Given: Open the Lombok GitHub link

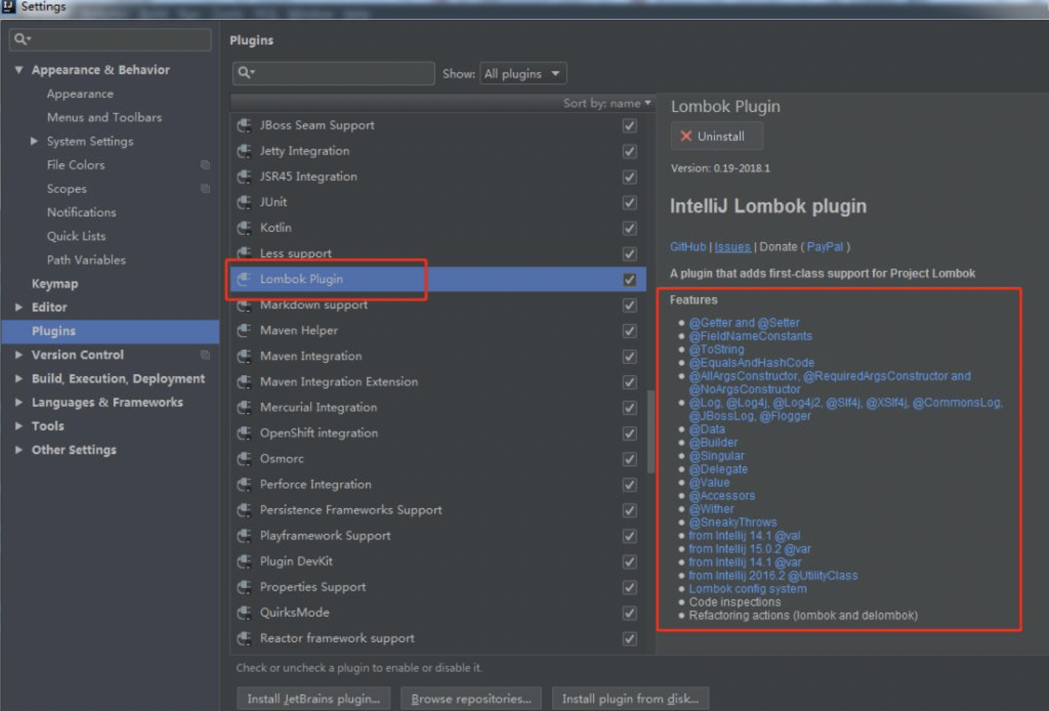Looking at the screenshot, I should pos(688,247).
